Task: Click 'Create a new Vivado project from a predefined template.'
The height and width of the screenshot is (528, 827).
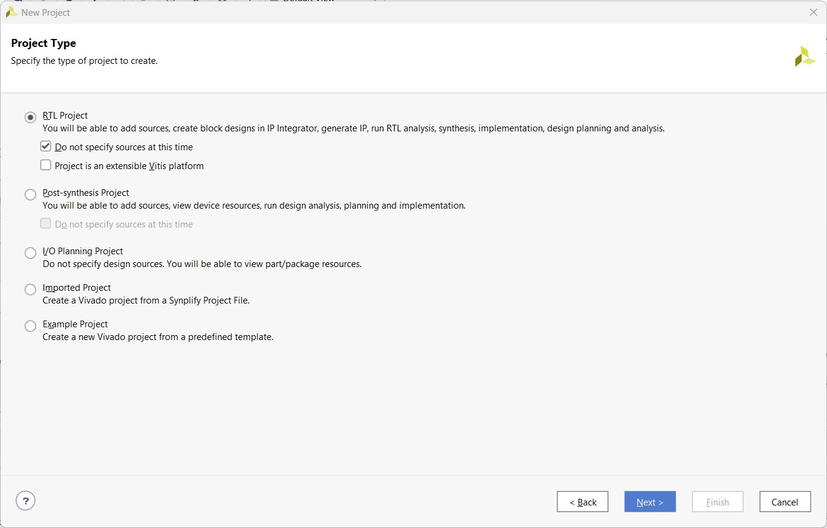Action: coord(158,337)
